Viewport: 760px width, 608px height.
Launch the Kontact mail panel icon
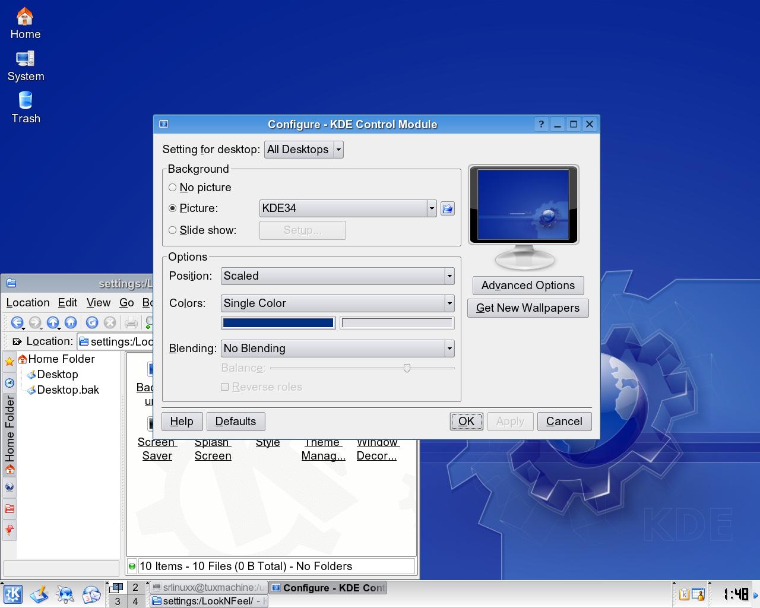click(91, 594)
